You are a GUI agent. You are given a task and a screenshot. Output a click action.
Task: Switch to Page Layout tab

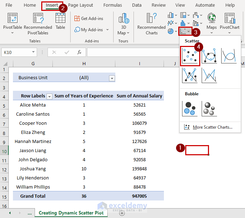pos(80,5)
